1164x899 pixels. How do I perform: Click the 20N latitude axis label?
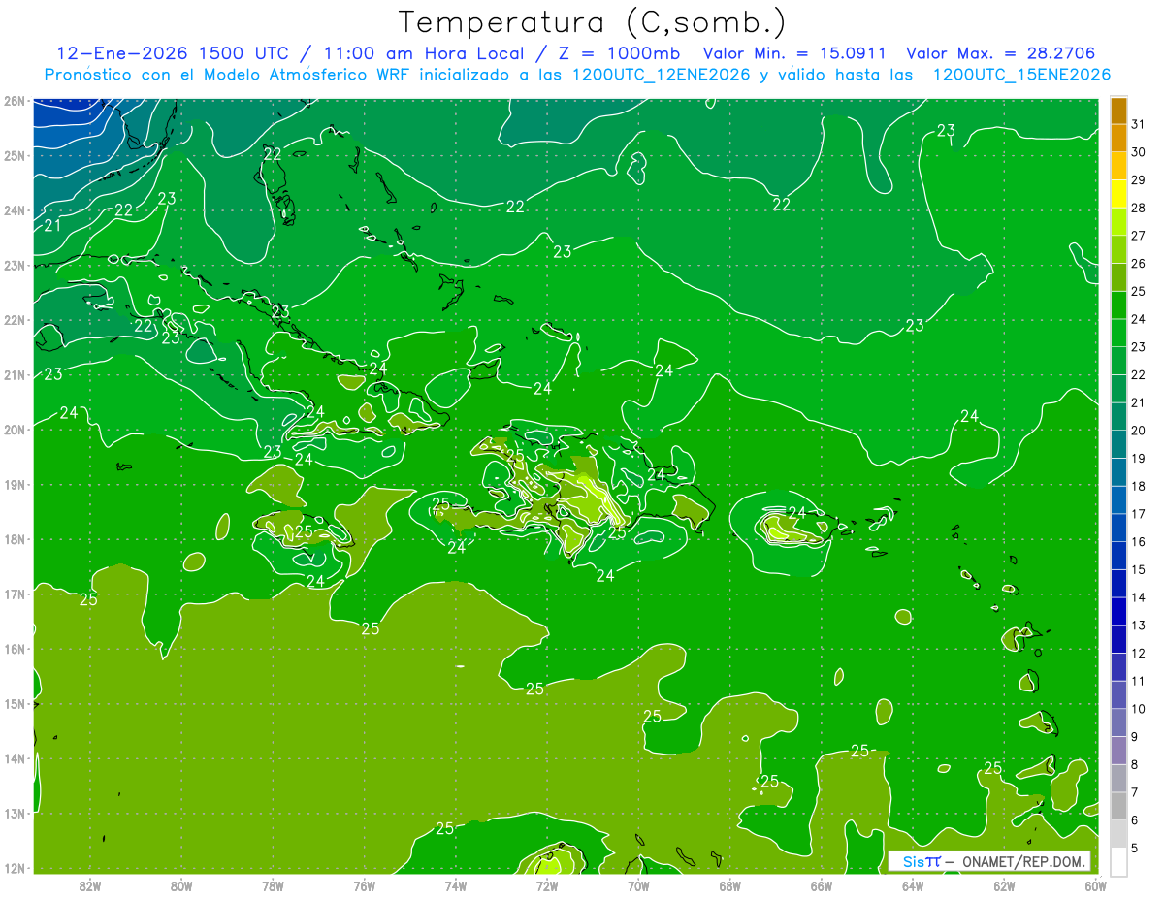point(14,430)
